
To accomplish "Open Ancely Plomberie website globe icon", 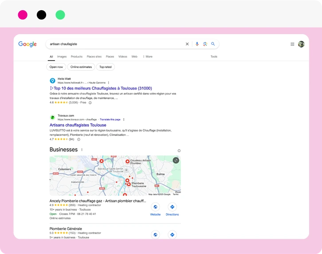I will pyautogui.click(x=155, y=207).
